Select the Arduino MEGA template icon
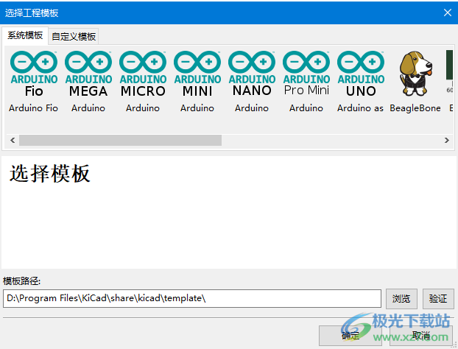 click(88, 74)
